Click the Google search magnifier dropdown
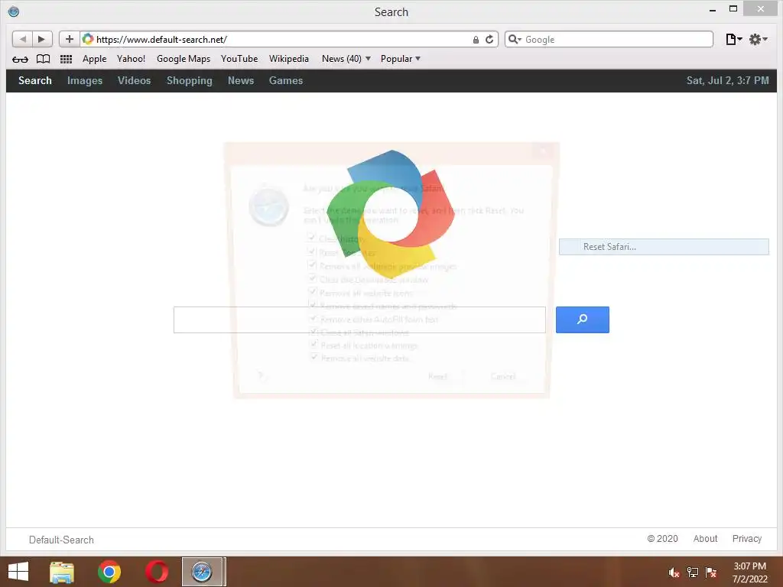 point(515,40)
